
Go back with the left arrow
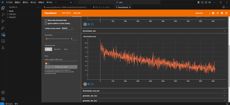pyautogui.click(x=71, y=2)
